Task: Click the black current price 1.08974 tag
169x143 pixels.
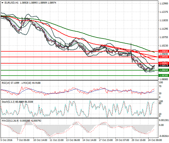Action: pyautogui.click(x=163, y=66)
